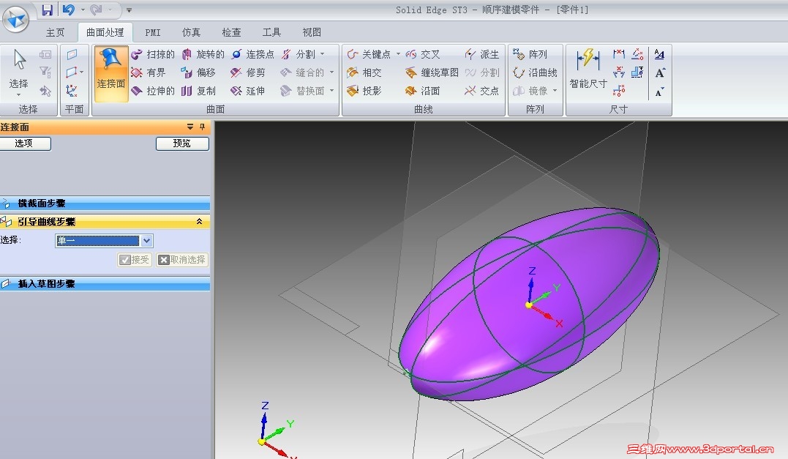788x459 pixels.
Task: Pick the 延伸 extend surface tool
Action: [x=248, y=91]
